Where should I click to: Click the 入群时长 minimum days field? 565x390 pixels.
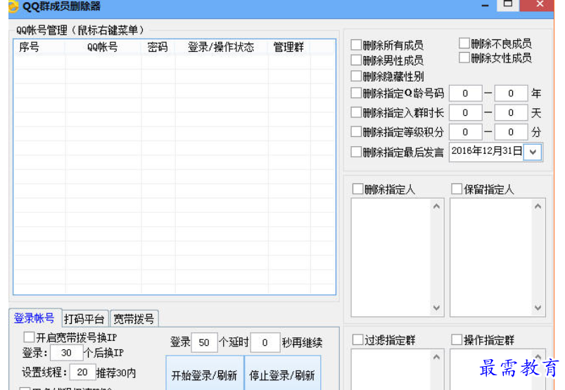coord(465,113)
